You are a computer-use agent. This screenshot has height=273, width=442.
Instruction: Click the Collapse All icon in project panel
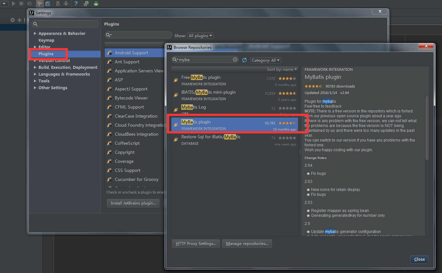pyautogui.click(x=19, y=20)
